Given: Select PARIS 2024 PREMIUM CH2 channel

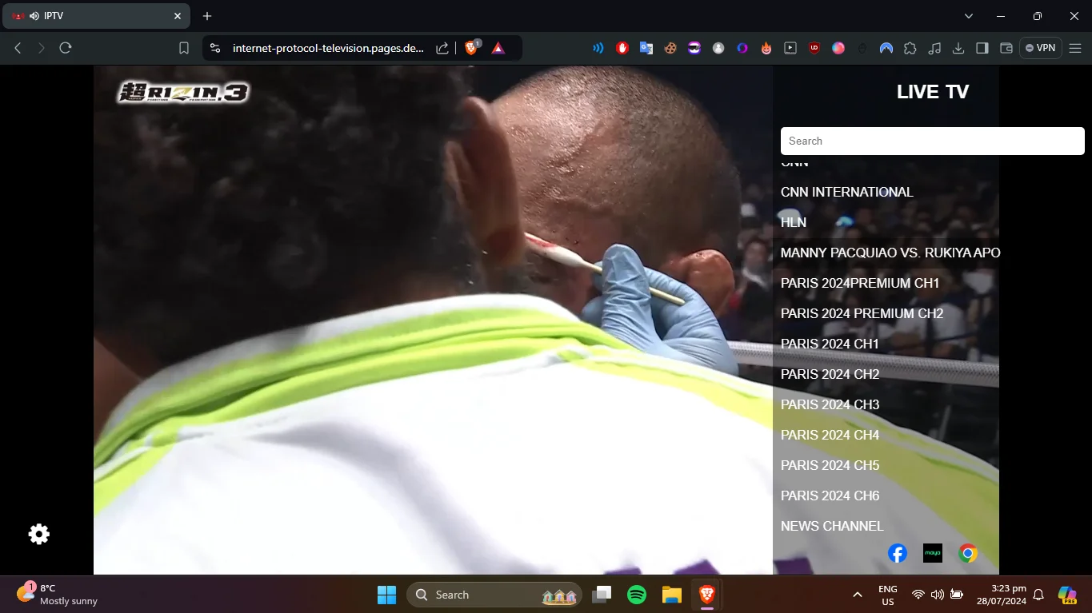Looking at the screenshot, I should point(862,313).
